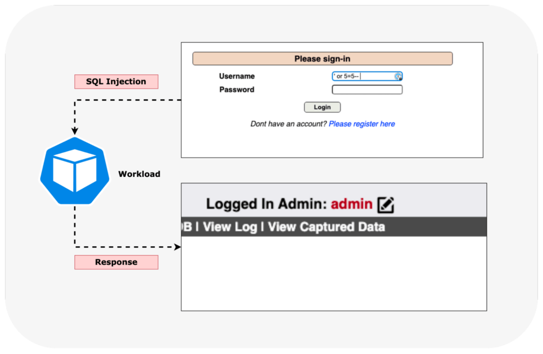Click the Response label box

click(116, 262)
